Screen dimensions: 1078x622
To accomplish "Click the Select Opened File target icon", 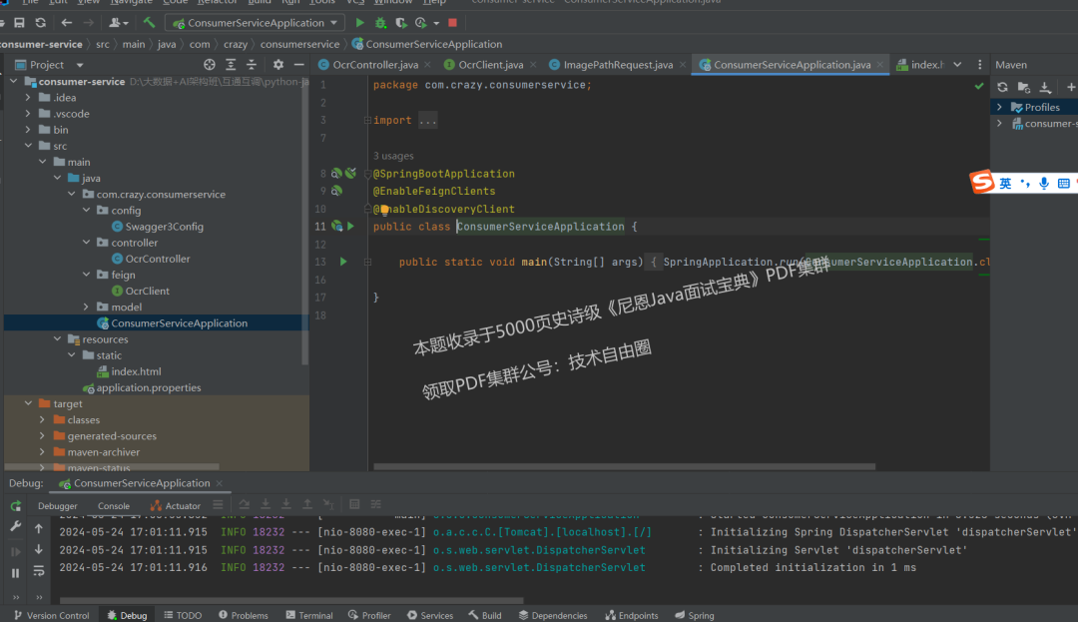I will click(x=209, y=65).
